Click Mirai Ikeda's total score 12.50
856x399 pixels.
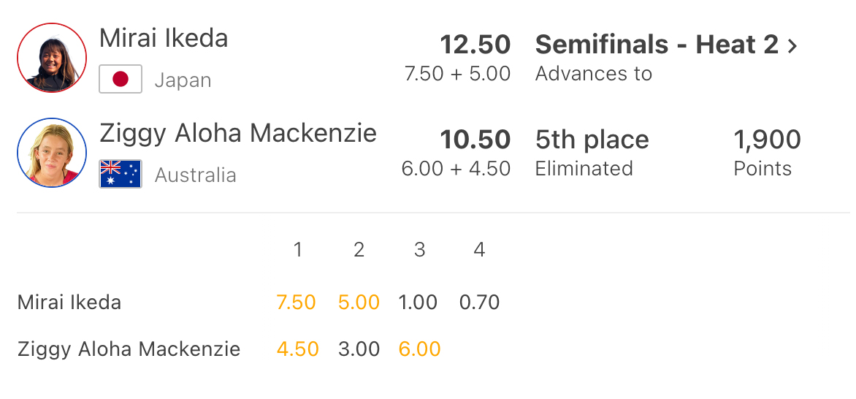tap(475, 45)
